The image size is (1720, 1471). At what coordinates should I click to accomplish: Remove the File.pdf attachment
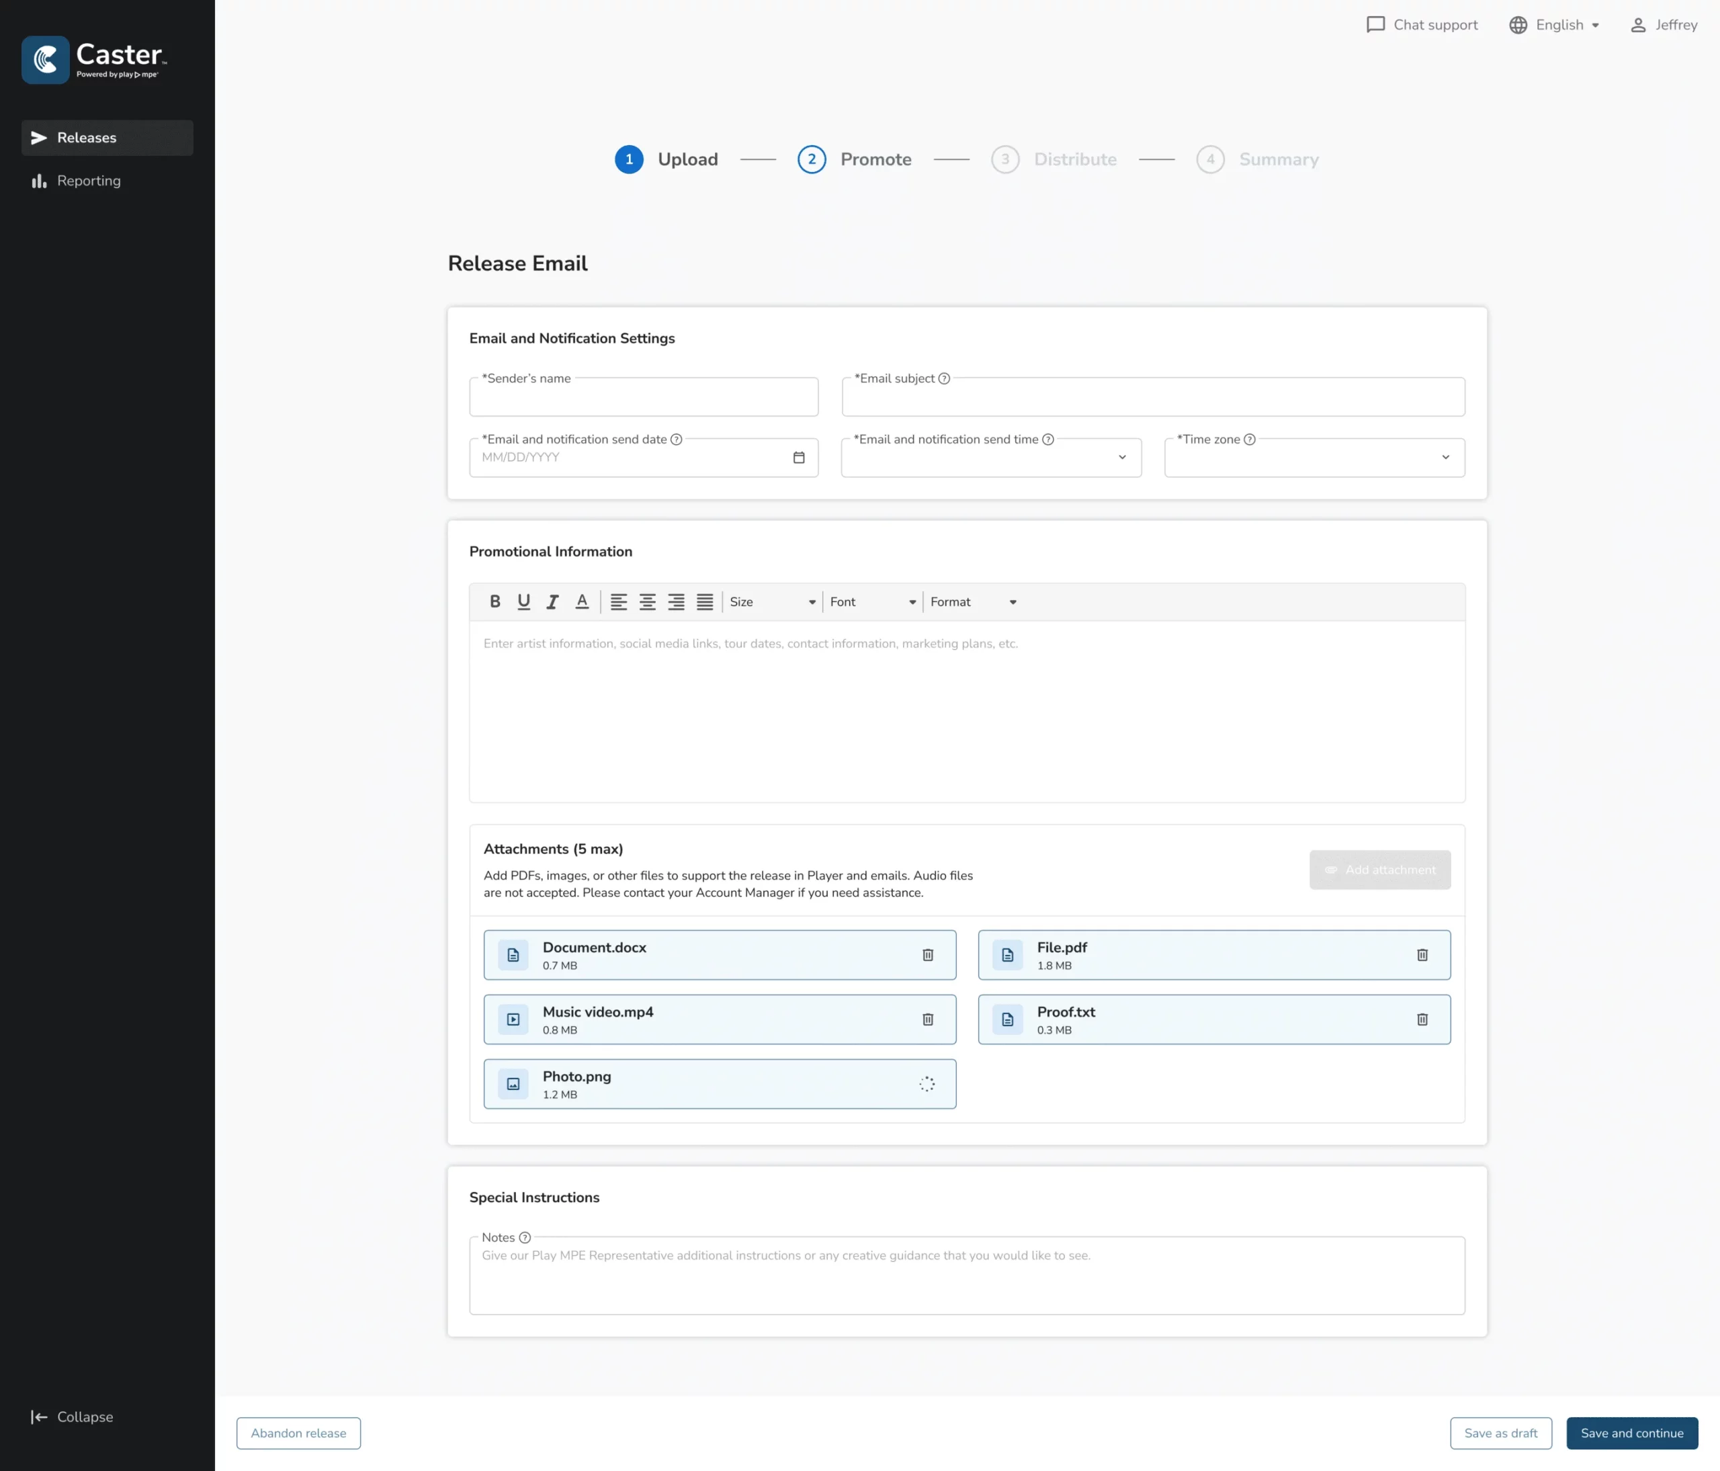click(x=1422, y=955)
